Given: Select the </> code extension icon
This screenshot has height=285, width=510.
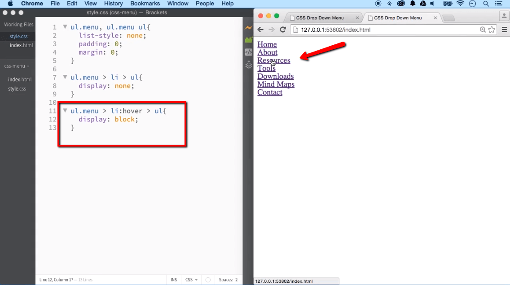Looking at the screenshot, I should (x=249, y=52).
